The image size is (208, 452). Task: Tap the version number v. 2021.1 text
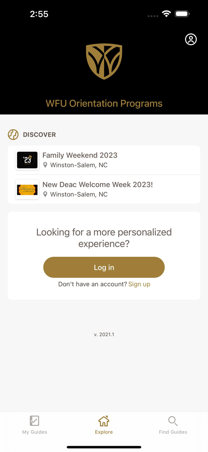[104, 334]
